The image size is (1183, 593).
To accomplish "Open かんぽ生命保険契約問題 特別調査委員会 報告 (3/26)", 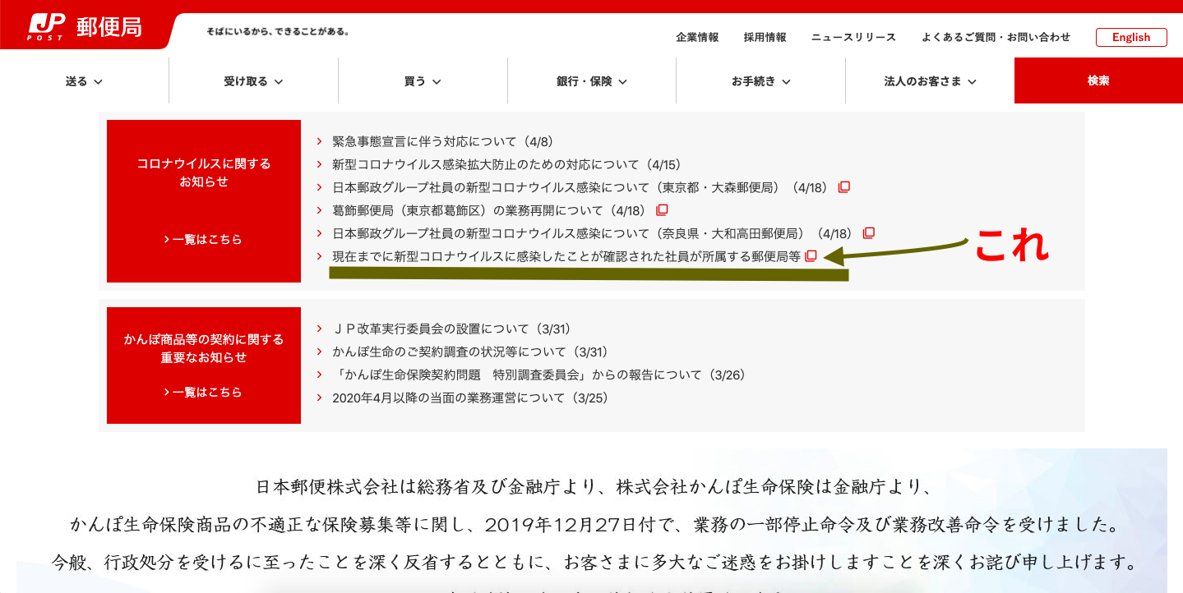I will click(x=538, y=375).
